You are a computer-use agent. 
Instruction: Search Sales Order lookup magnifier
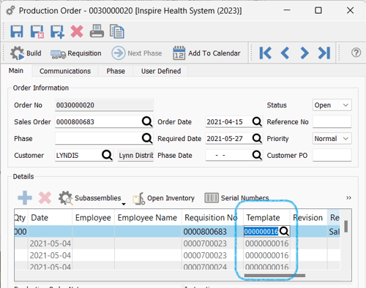point(147,121)
